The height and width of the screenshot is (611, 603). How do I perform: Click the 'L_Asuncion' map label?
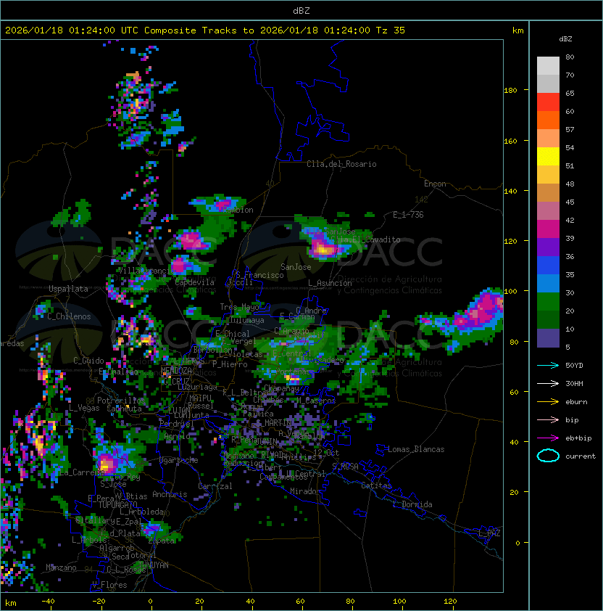330,283
